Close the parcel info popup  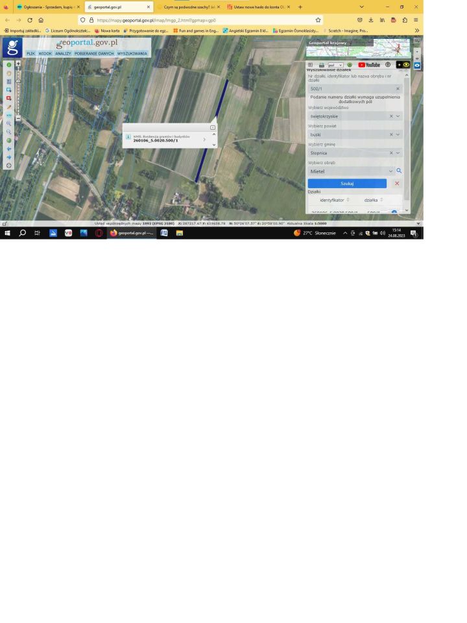213,128
